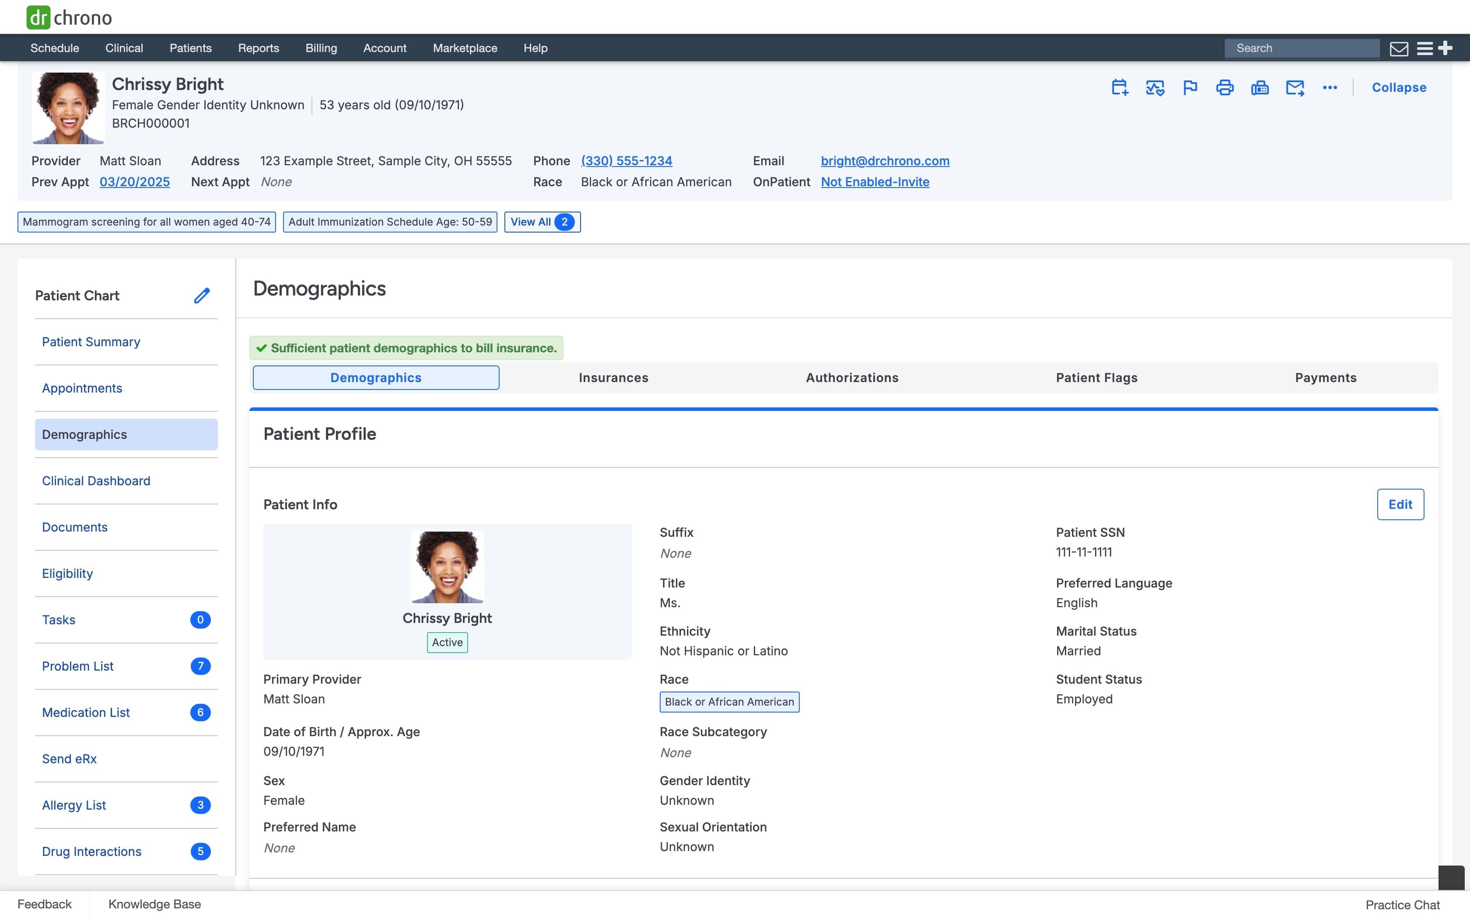
Task: Send message using envelope arrow icon
Action: point(1295,87)
